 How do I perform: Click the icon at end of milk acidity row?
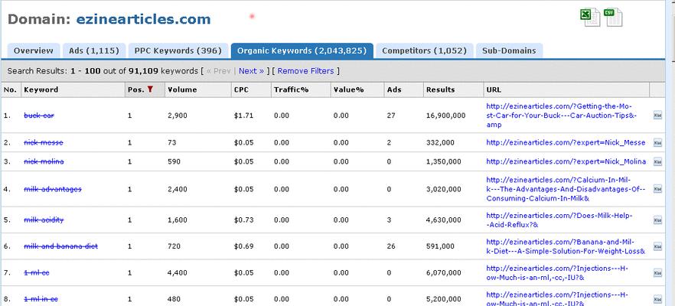click(x=657, y=220)
